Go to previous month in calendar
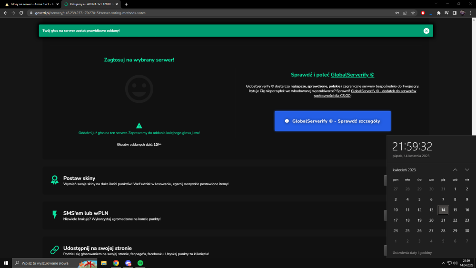 pos(455,169)
